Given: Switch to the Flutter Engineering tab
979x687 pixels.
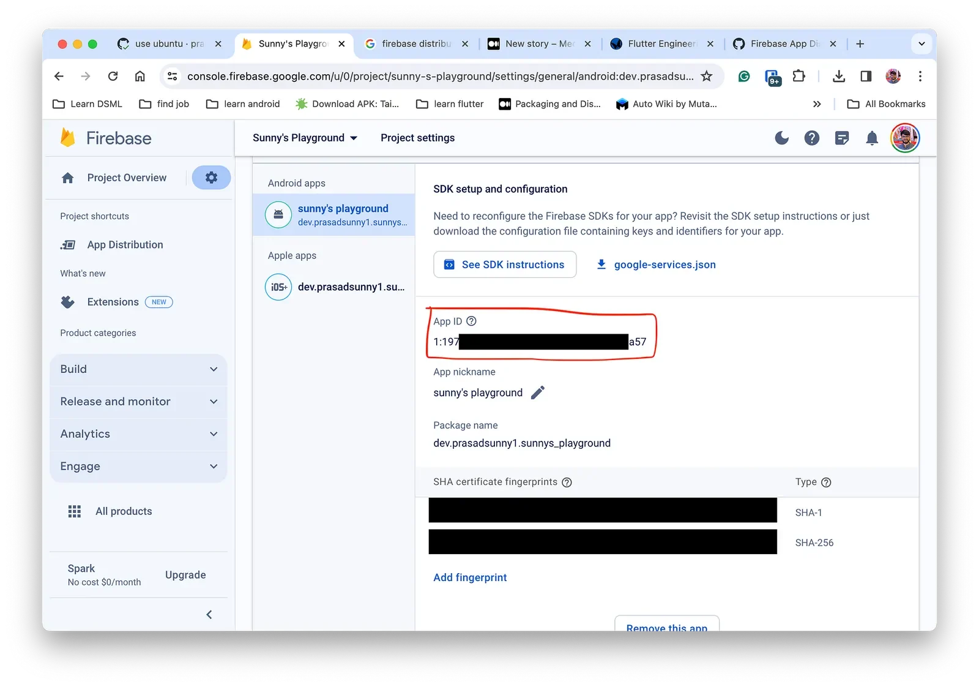Looking at the screenshot, I should click(x=661, y=43).
